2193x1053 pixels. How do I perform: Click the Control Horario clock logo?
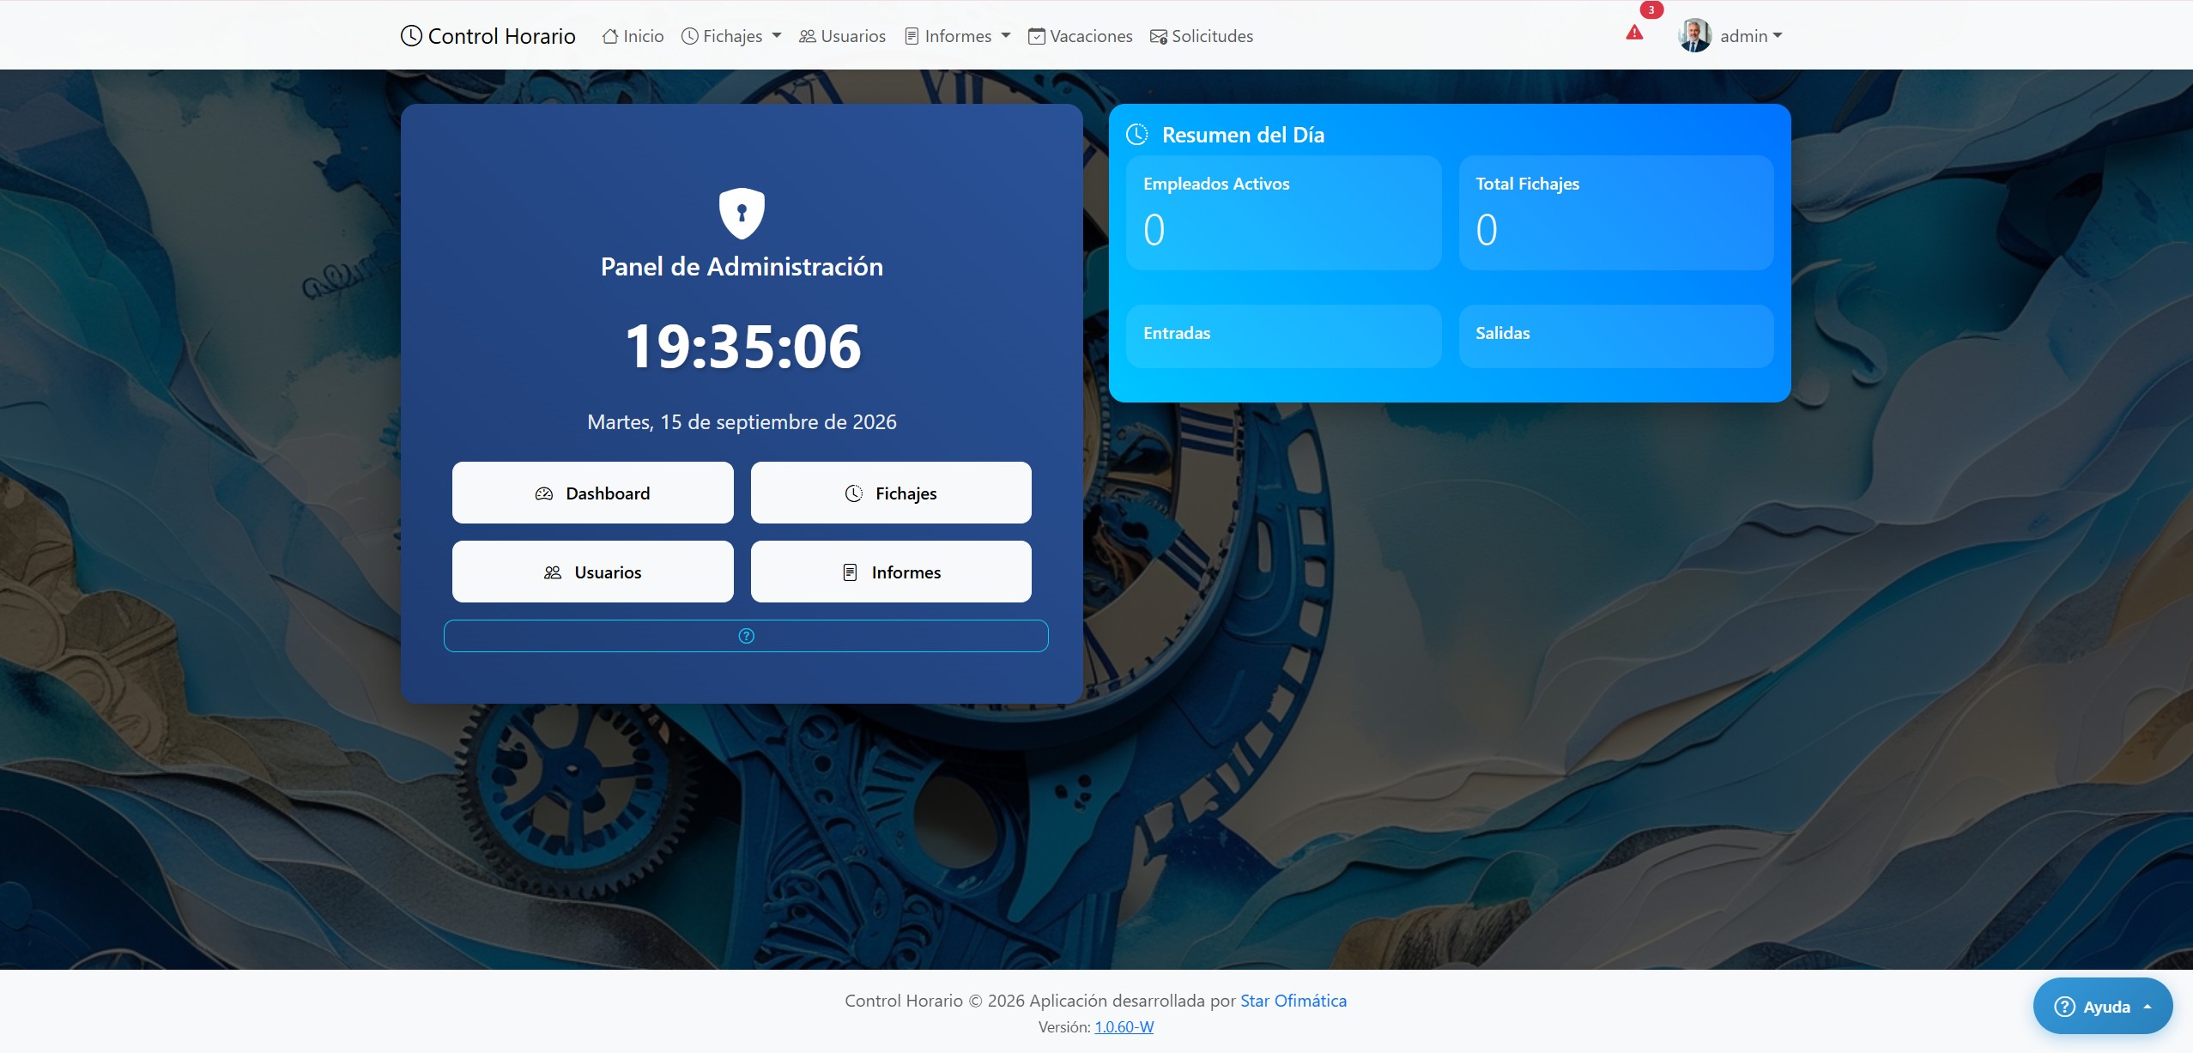point(411,36)
